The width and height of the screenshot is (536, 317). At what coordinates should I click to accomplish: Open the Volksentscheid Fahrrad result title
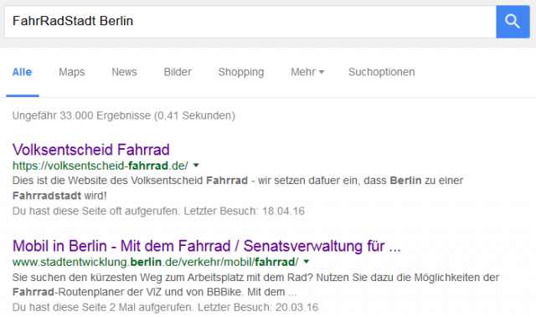pyautogui.click(x=91, y=150)
